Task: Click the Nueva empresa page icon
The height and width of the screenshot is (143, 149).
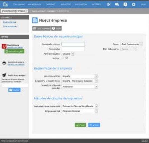Action: 35,20
